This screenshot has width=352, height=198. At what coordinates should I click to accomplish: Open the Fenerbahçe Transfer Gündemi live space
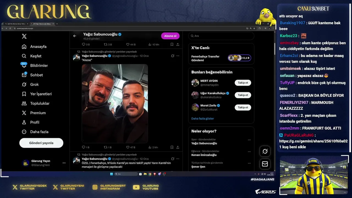click(221, 58)
